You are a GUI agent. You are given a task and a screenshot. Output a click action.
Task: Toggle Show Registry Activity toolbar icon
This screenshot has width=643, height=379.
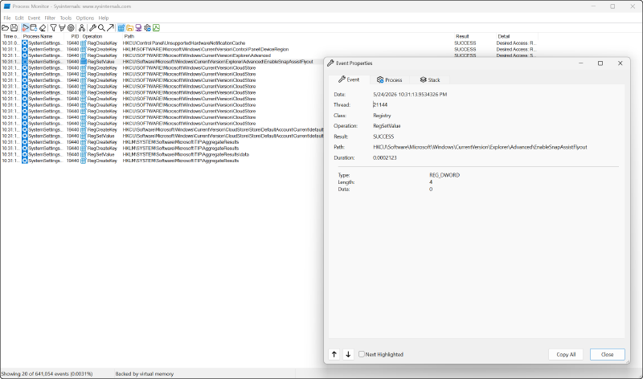121,28
